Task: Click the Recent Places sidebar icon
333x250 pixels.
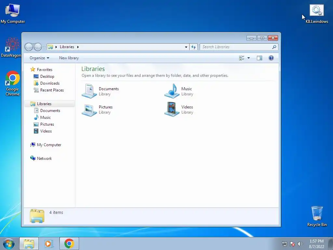Action: [x=36, y=90]
